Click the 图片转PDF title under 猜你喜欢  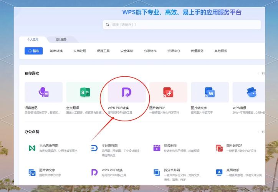(x=157, y=108)
